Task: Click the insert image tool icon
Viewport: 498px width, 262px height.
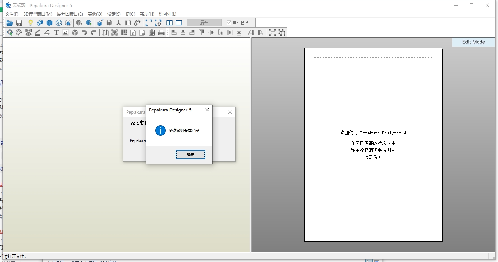Action: point(65,32)
